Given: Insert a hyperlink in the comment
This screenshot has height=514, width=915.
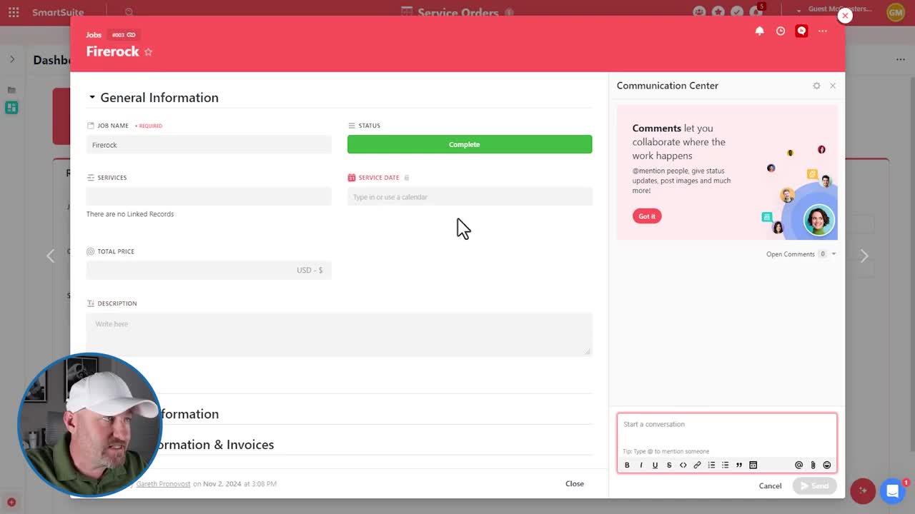Looking at the screenshot, I should point(697,465).
